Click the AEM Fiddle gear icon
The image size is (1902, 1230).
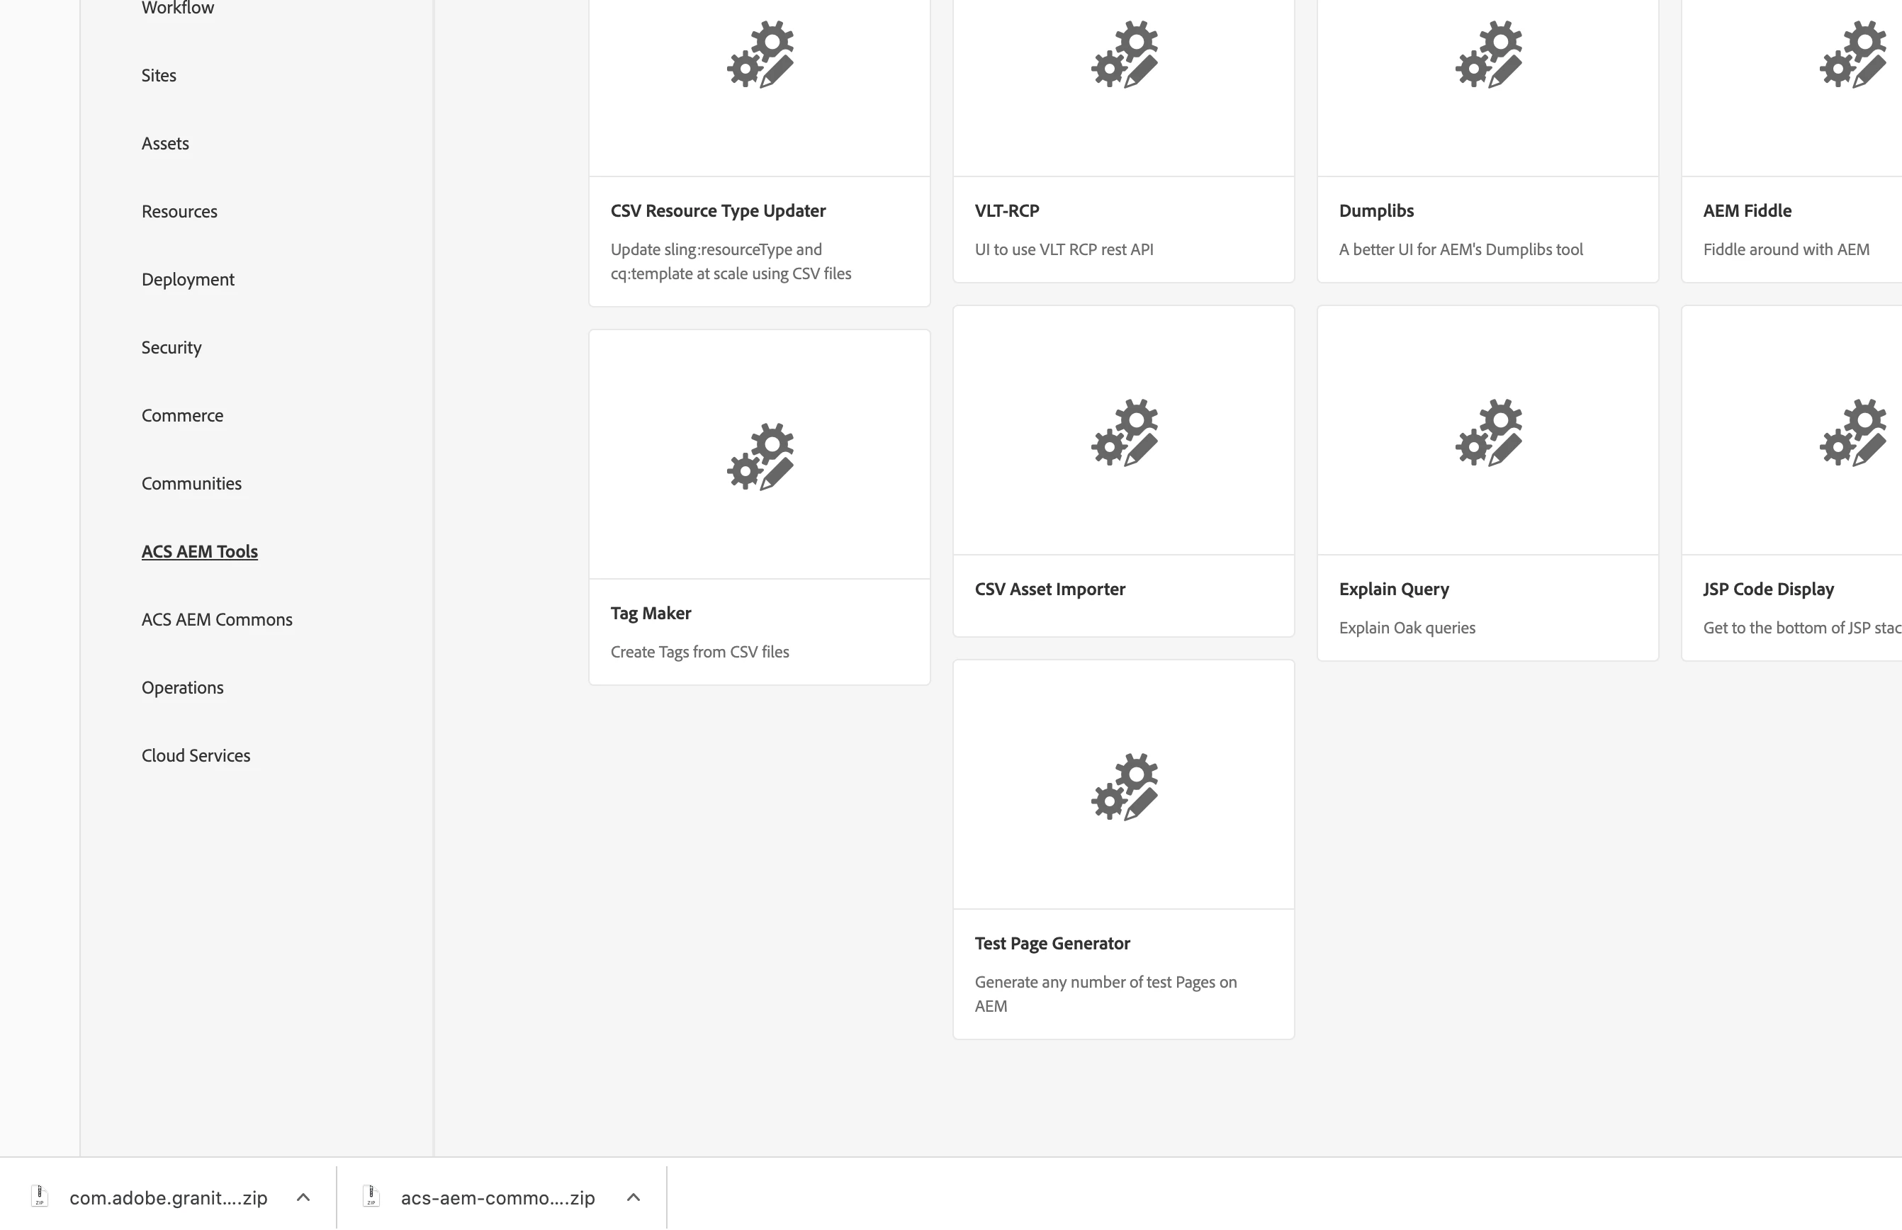point(1852,55)
